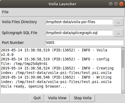This screenshot has width=125, height=103.
Task: Focus the Port Number field showing 5005
Action: click(84, 43)
